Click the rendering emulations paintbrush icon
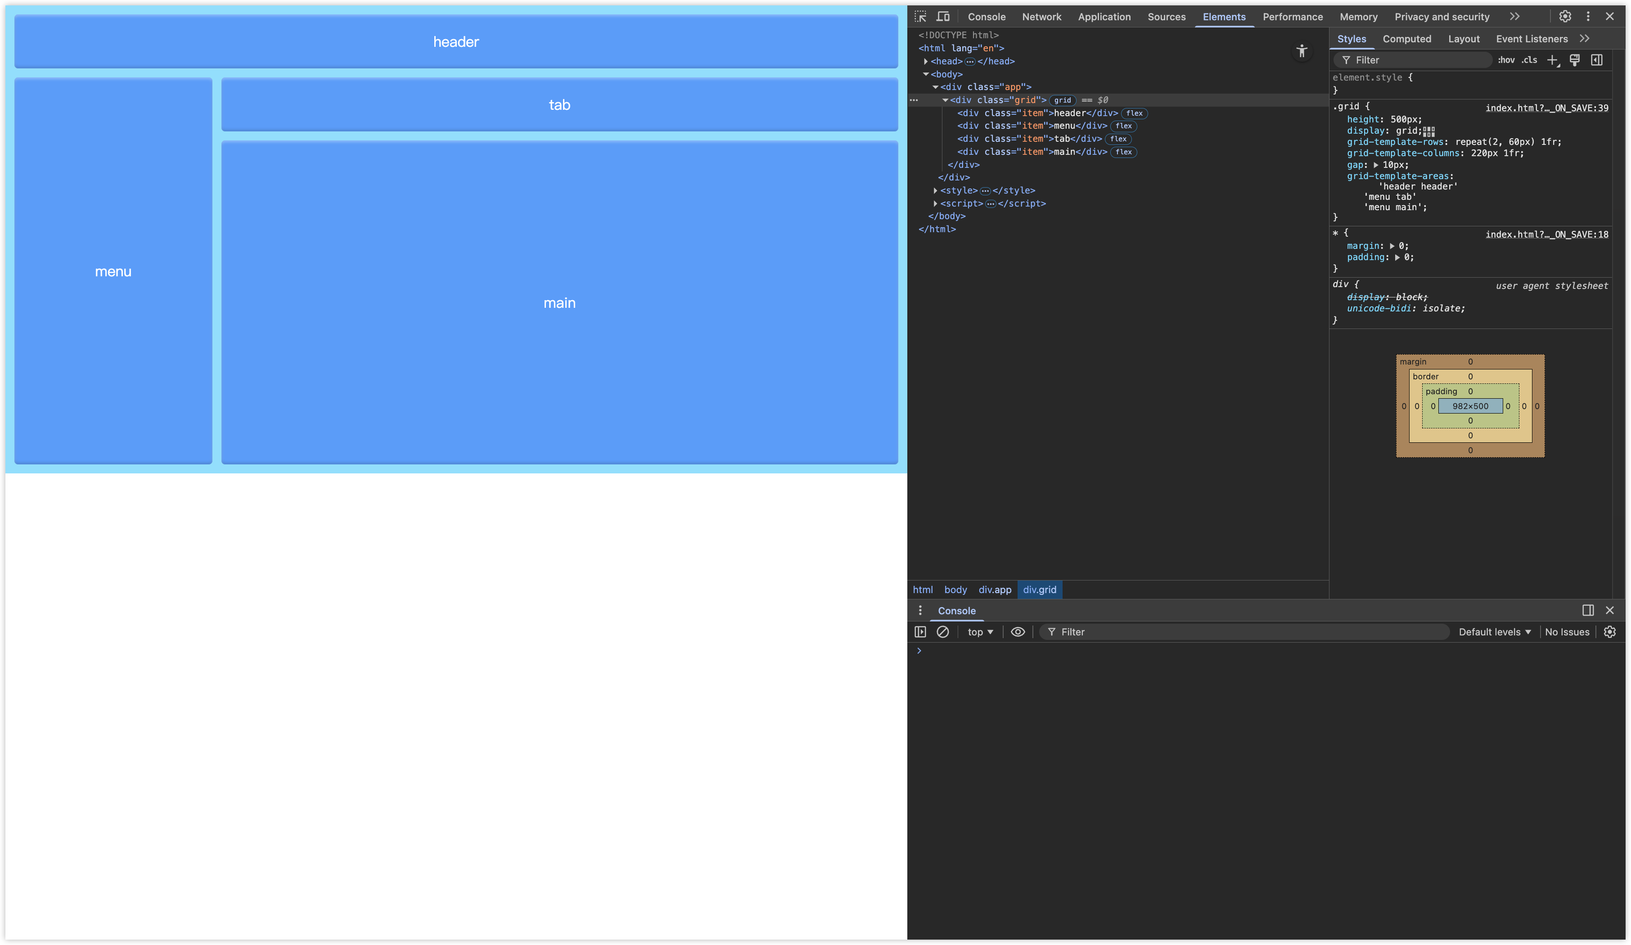 pyautogui.click(x=1575, y=60)
